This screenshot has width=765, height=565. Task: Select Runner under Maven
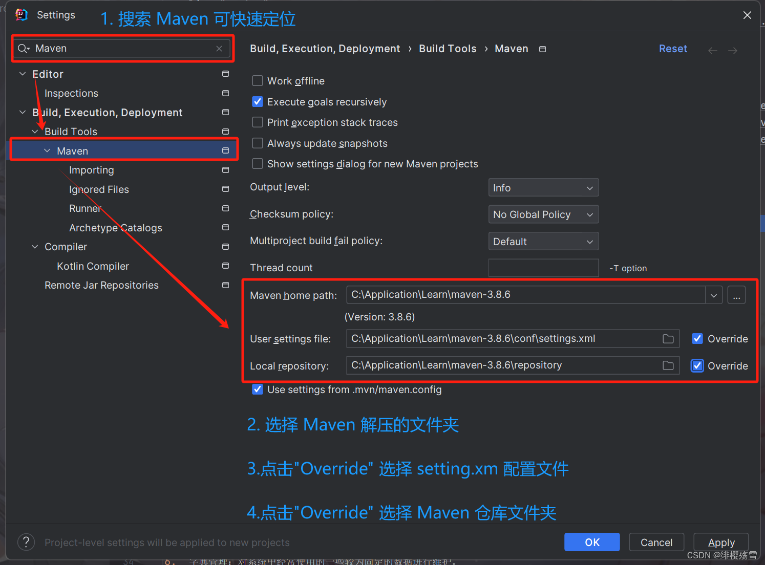85,208
